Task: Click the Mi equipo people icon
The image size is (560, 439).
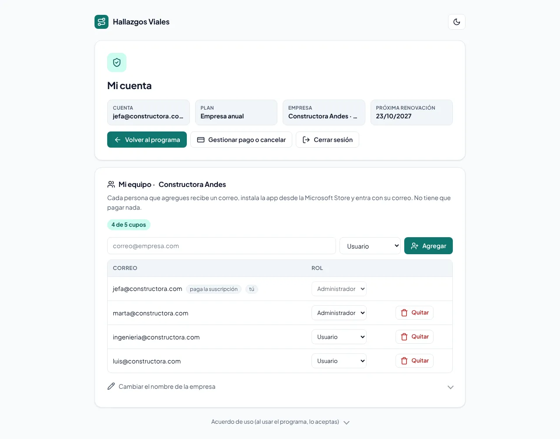Action: point(111,184)
